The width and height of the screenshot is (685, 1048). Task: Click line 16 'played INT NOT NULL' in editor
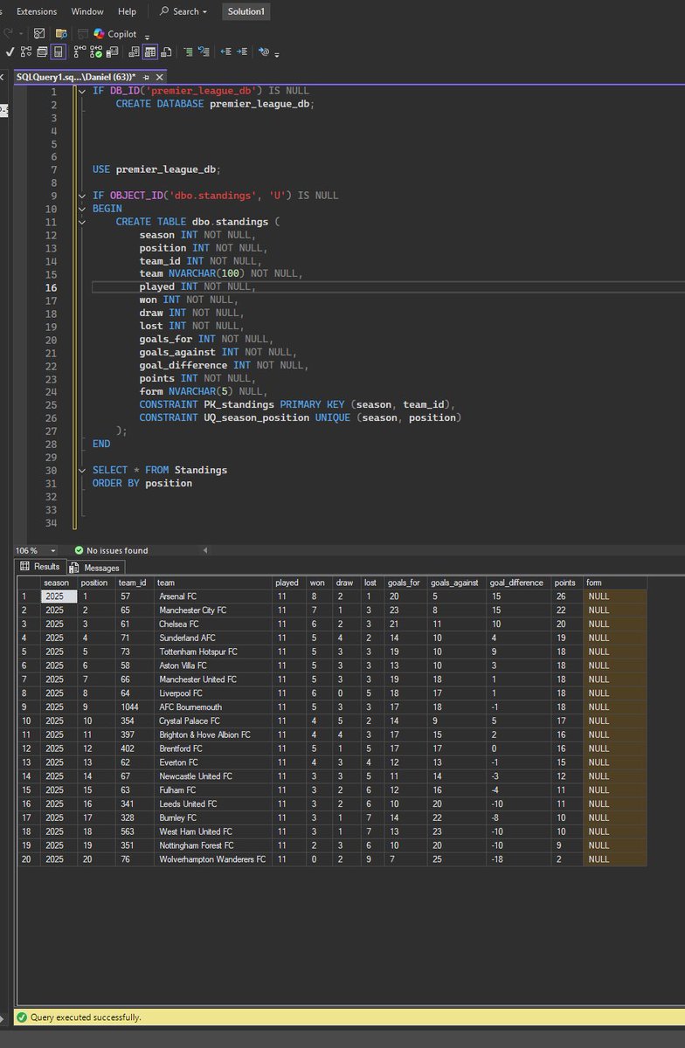point(197,286)
